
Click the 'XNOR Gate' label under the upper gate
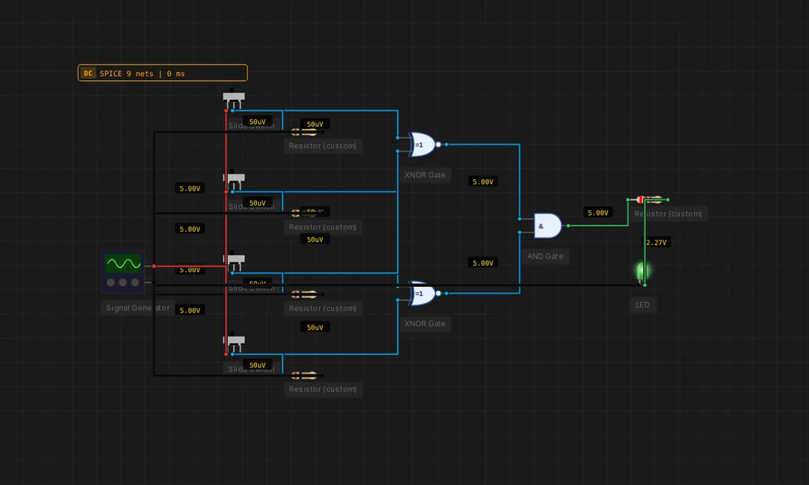[x=425, y=175]
